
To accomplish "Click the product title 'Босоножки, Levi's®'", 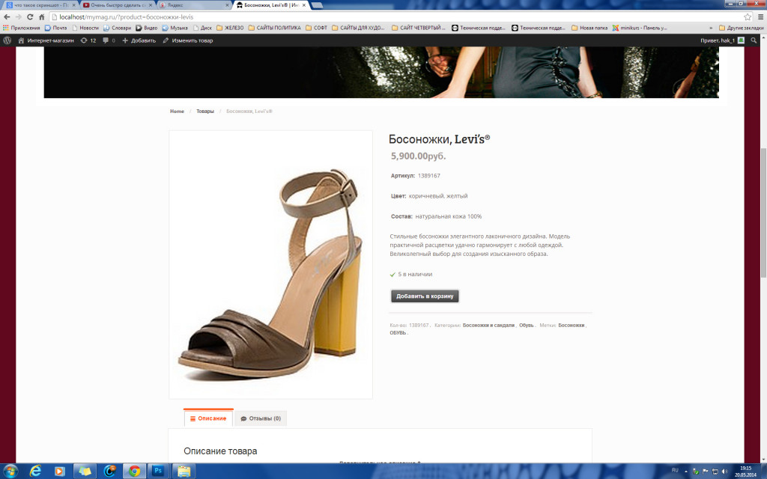I will pos(439,139).
